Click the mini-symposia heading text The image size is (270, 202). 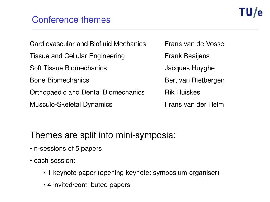tap(103, 135)
